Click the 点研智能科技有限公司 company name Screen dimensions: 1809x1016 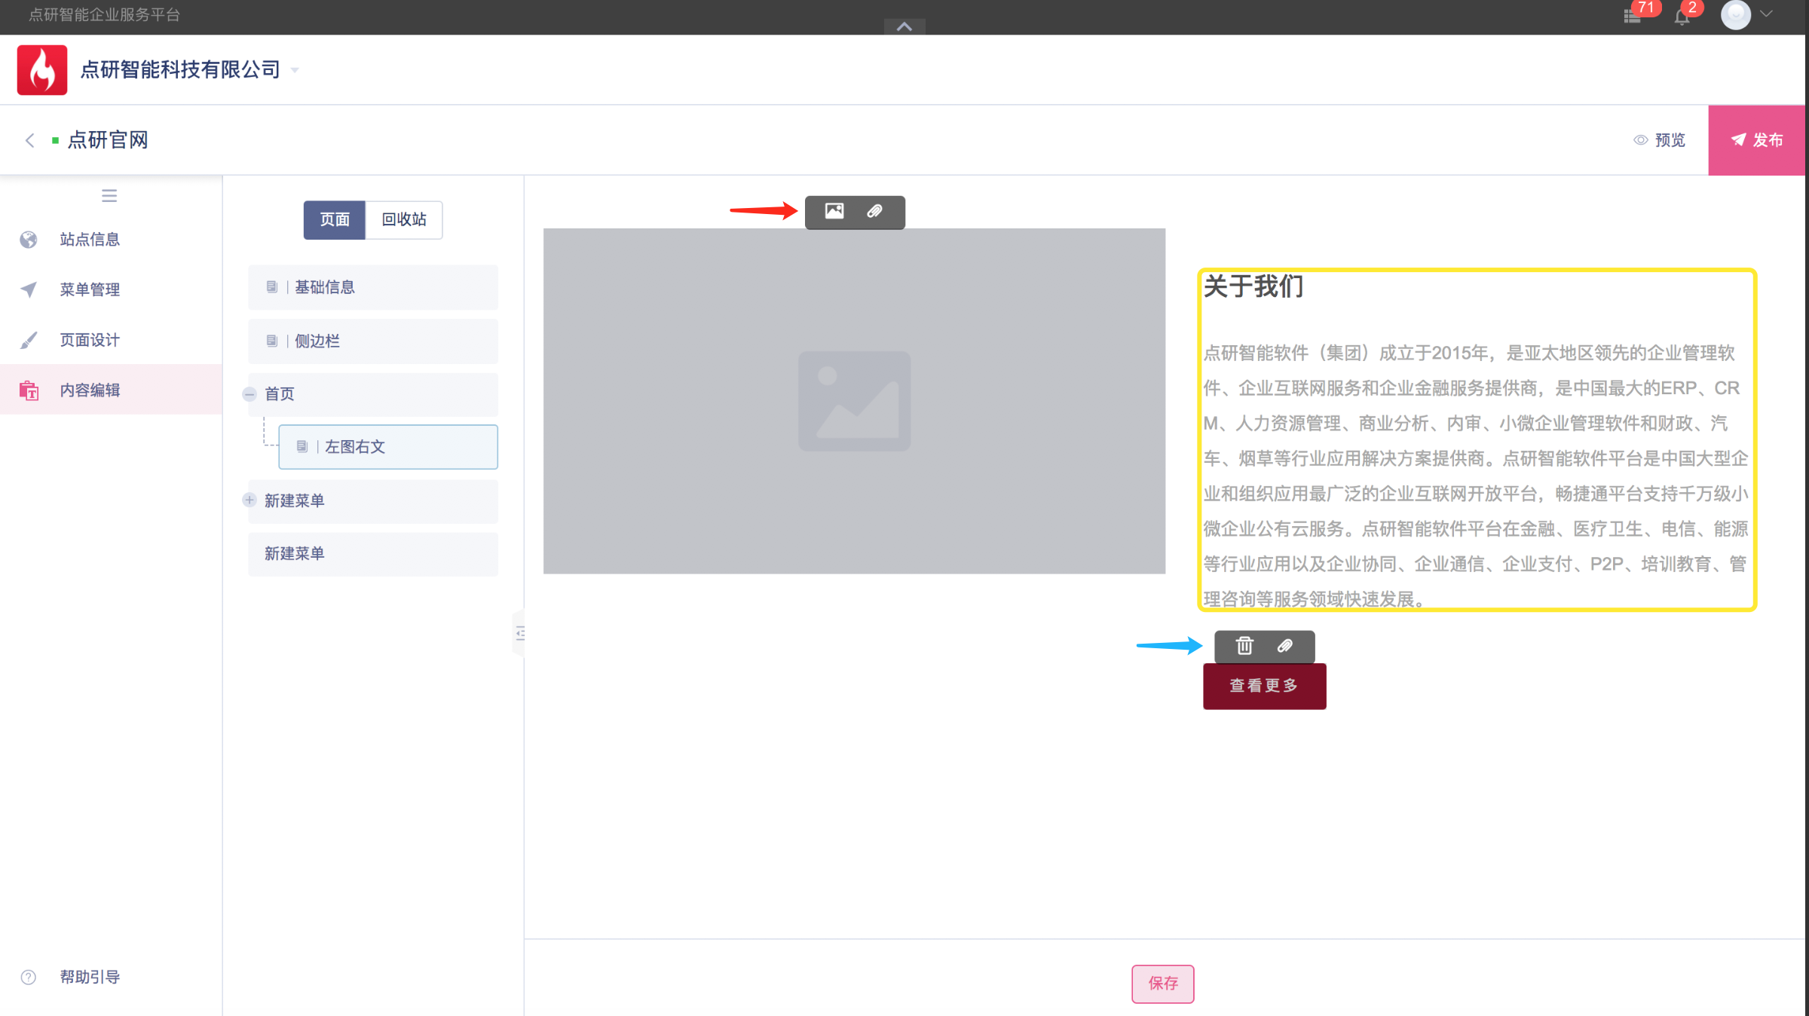point(180,70)
